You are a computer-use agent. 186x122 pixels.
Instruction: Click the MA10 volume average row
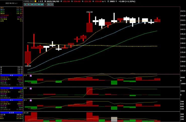(11, 118)
